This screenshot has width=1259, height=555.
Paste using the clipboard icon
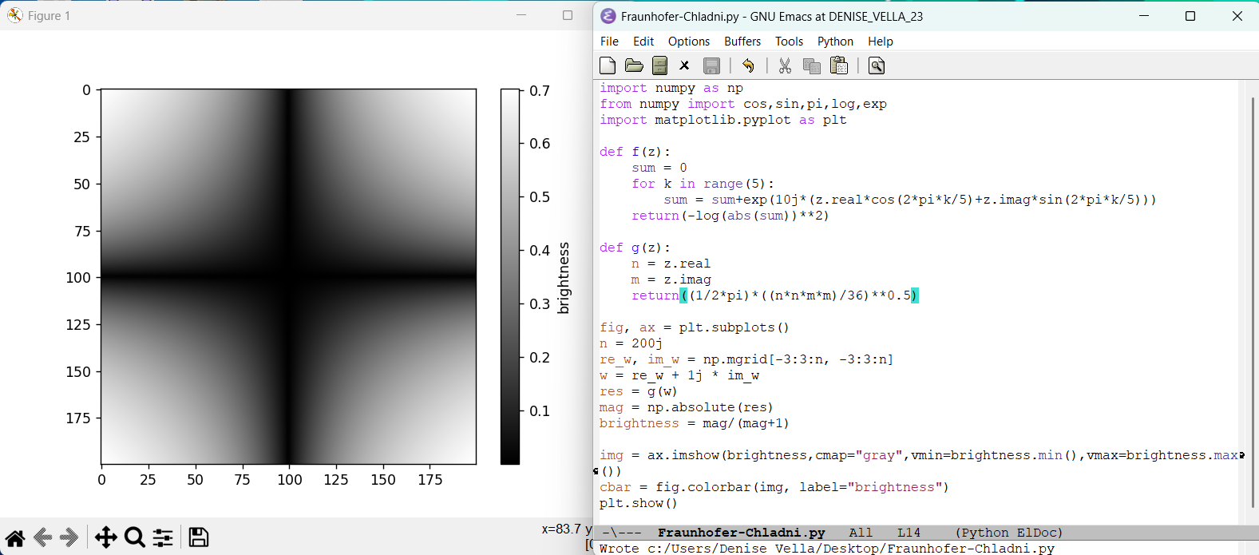839,65
